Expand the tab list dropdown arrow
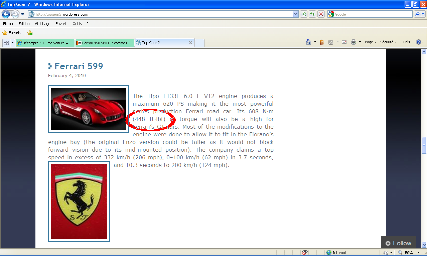 point(13,43)
